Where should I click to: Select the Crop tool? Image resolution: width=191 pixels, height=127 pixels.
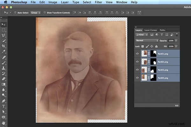click(x=4, y=46)
